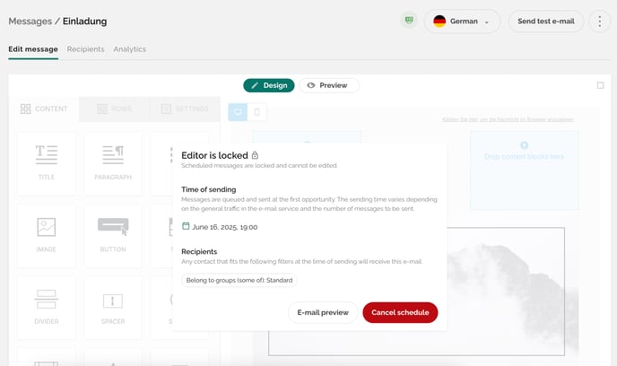Pick the Paragraph content block
Screen dimensions: 617x366
tap(113, 164)
